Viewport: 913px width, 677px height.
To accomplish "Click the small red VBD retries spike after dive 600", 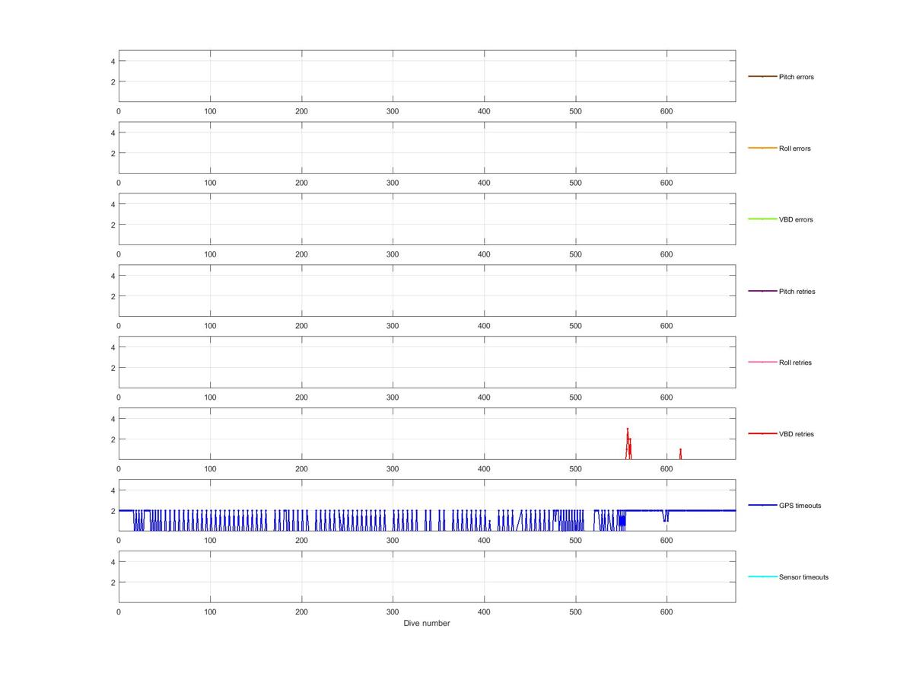I will [x=680, y=453].
